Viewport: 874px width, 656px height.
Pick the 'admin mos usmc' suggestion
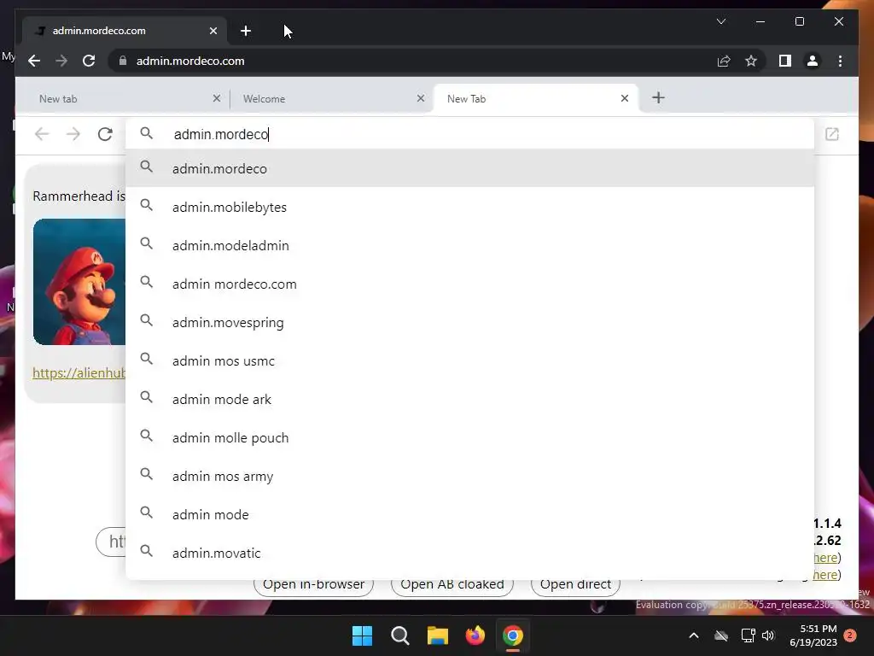pyautogui.click(x=469, y=361)
